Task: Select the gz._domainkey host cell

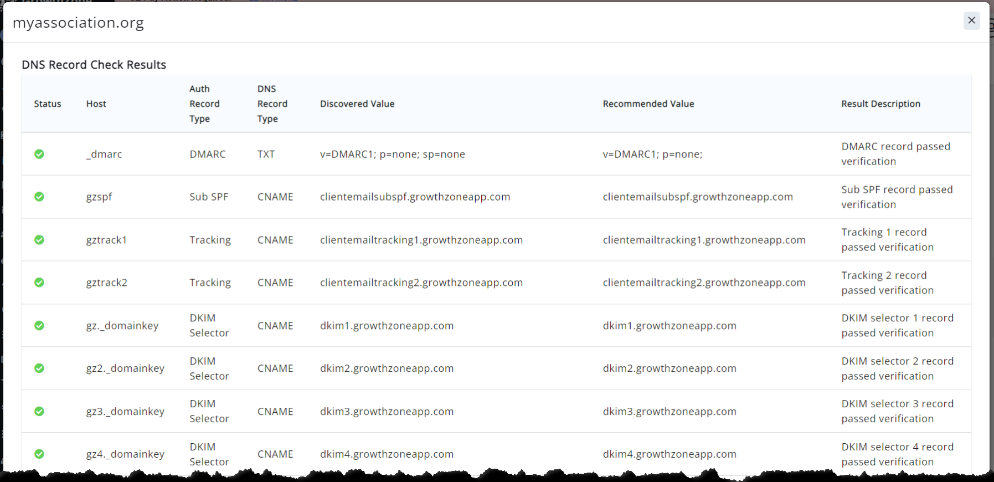Action: point(122,326)
